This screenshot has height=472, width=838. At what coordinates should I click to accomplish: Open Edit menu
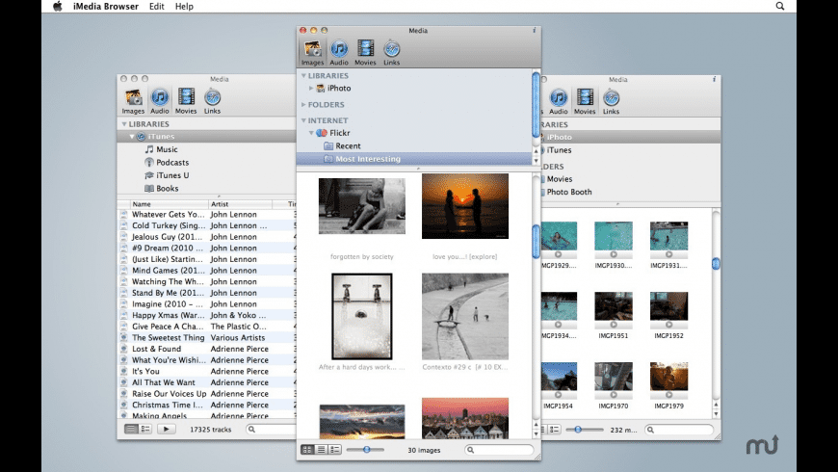[x=157, y=7]
